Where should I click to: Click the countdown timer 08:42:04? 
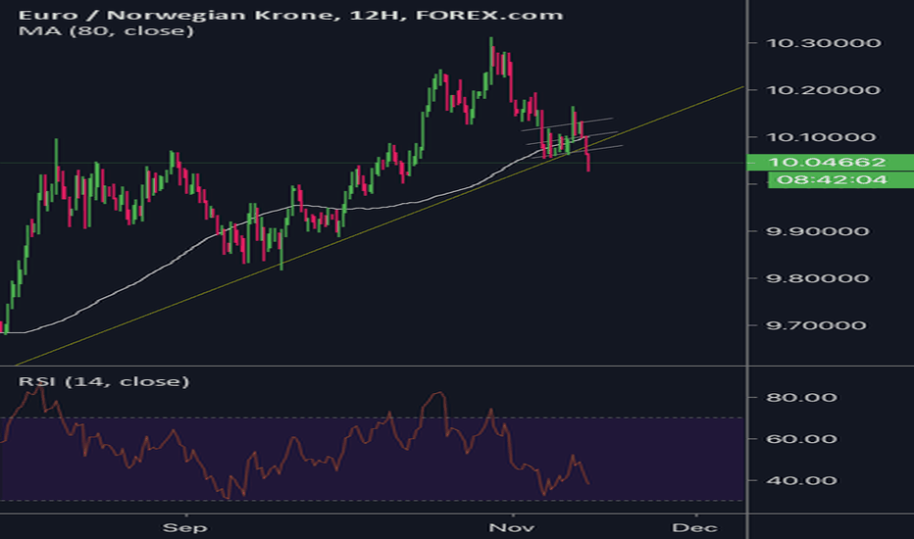pos(840,179)
